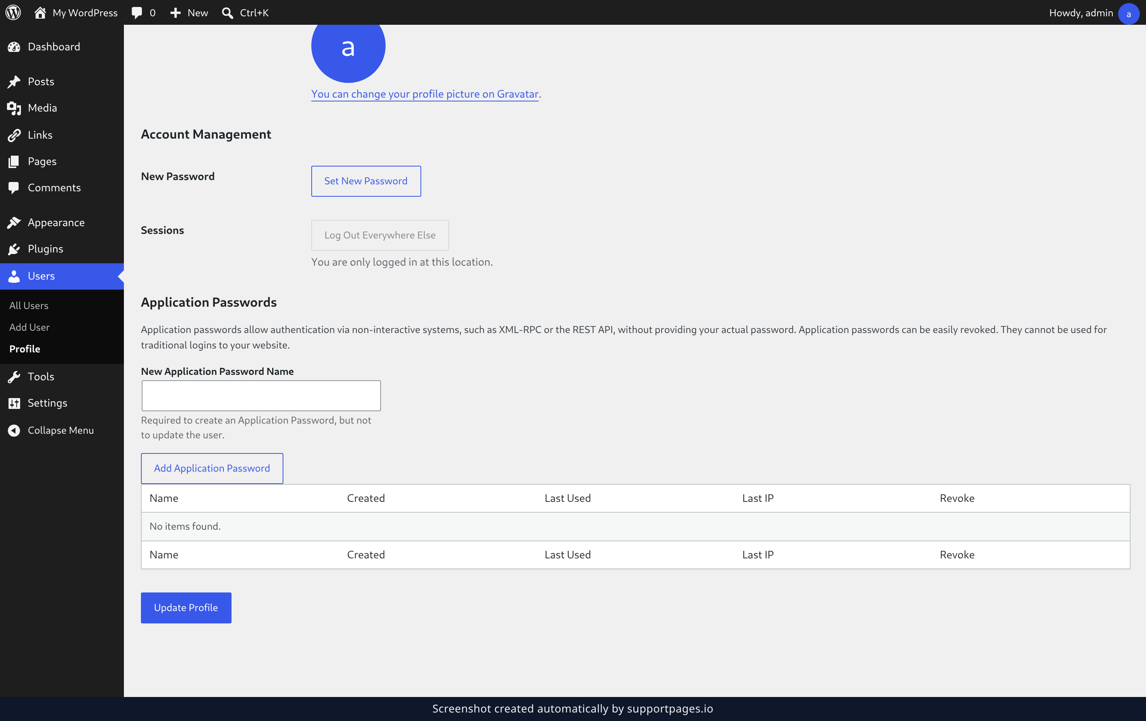Click the WordPress logo icon
The width and height of the screenshot is (1146, 721).
pyautogui.click(x=13, y=12)
